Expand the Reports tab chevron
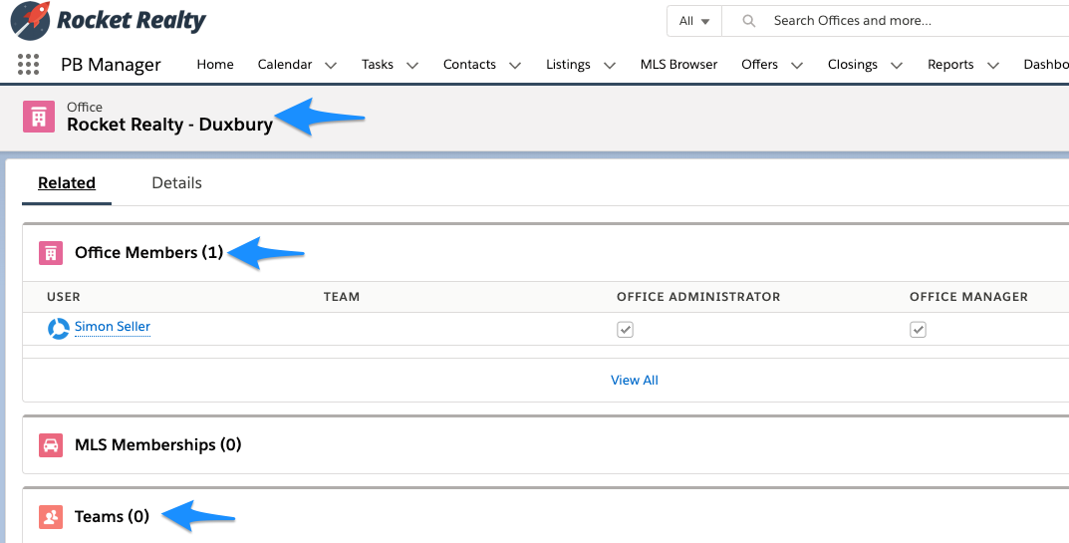This screenshot has width=1069, height=543. [x=992, y=66]
